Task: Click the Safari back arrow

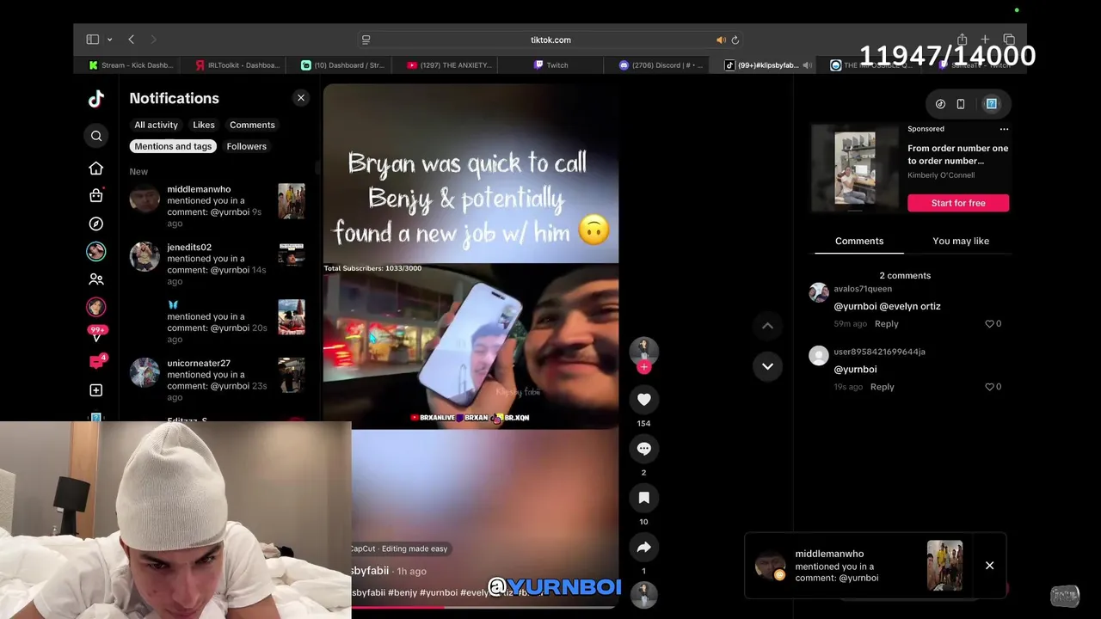Action: click(x=131, y=40)
